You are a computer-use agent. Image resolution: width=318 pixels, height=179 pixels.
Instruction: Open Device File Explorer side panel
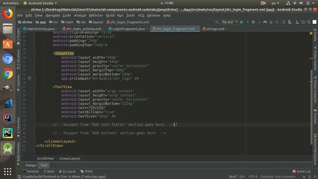click(x=316, y=149)
